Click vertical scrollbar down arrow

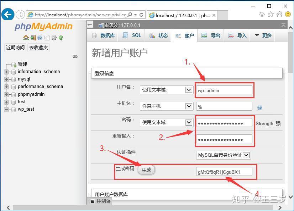point(291,197)
